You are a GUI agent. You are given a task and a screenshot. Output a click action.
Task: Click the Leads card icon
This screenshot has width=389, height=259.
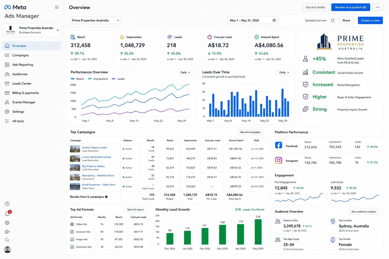click(x=170, y=37)
